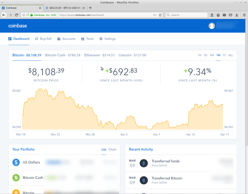Click the browser Search input field

click(x=186, y=15)
